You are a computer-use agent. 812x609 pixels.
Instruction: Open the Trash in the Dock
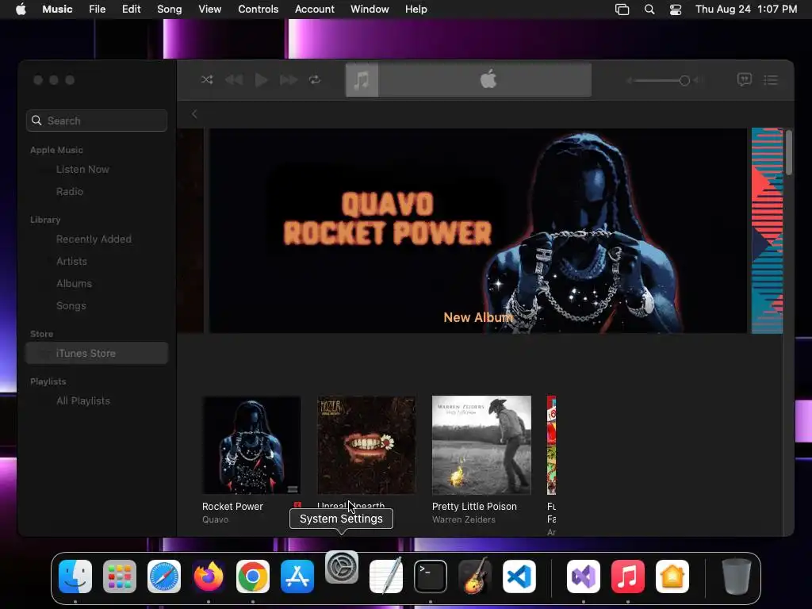click(x=737, y=576)
